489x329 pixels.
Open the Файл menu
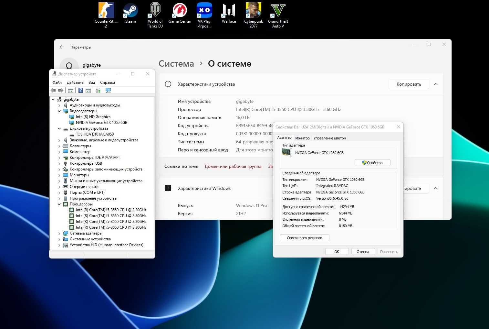pyautogui.click(x=57, y=82)
